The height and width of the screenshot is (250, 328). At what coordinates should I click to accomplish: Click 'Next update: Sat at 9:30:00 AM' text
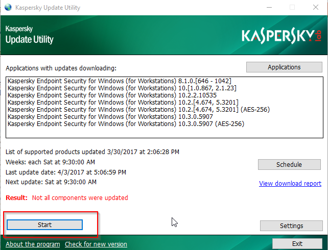coord(51,182)
